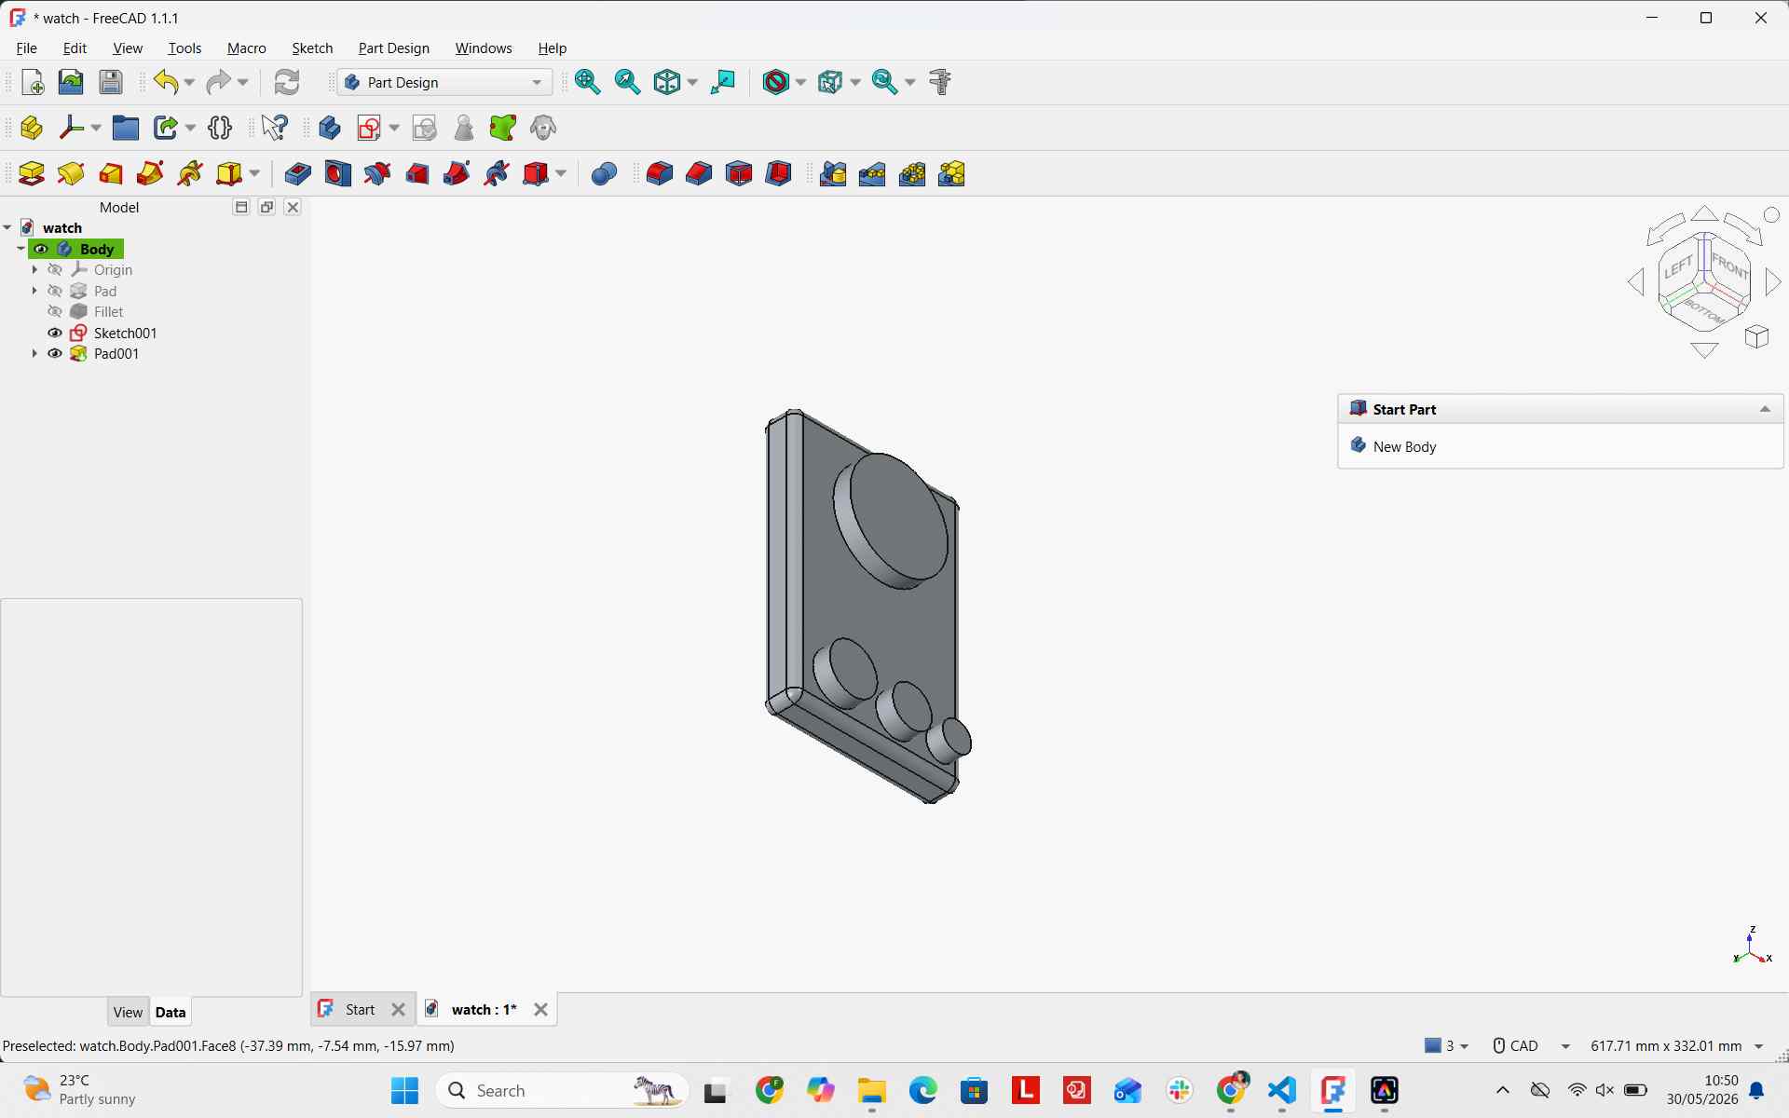
Task: Select the Subtractive Loft tool
Action: coord(417,174)
